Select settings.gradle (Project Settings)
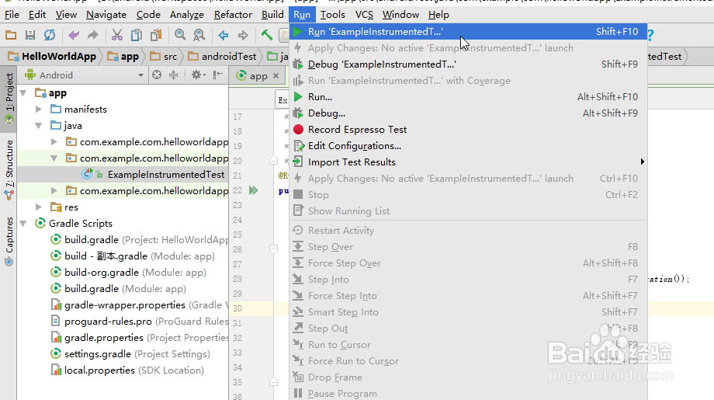This screenshot has height=400, width=714. coord(130,354)
